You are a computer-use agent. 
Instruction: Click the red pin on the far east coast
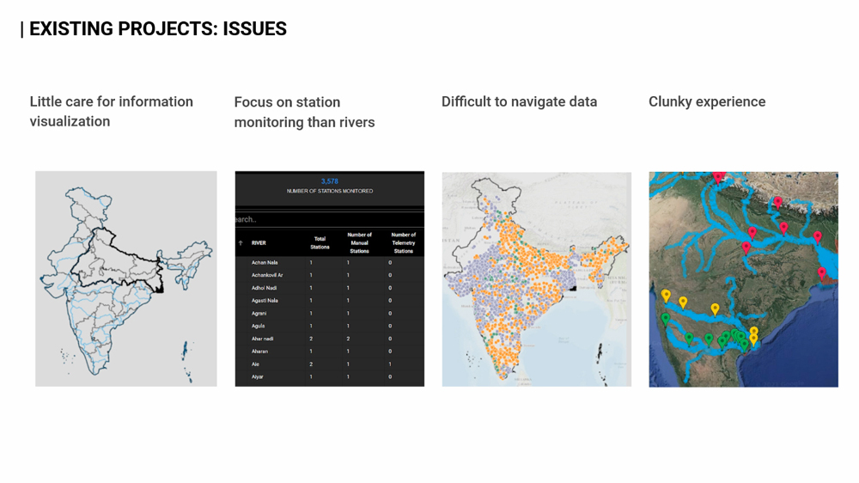[822, 272]
